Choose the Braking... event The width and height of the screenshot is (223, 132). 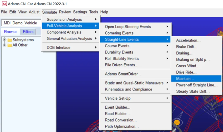click(x=196, y=53)
